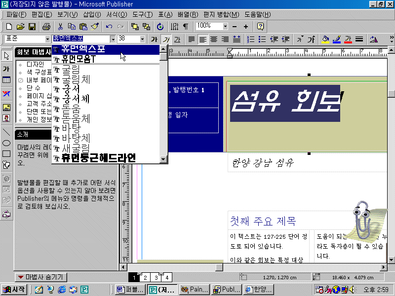Save the publication using the floppy disk icon
Screen dimensions: 395x296
pos(32,27)
